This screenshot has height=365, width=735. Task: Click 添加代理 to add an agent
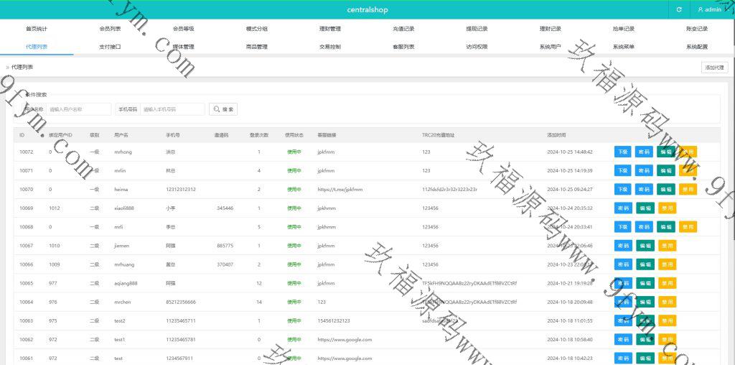pyautogui.click(x=714, y=68)
